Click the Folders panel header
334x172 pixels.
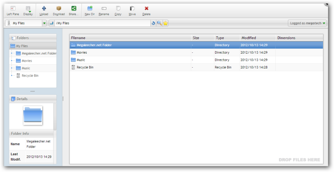tap(33, 38)
